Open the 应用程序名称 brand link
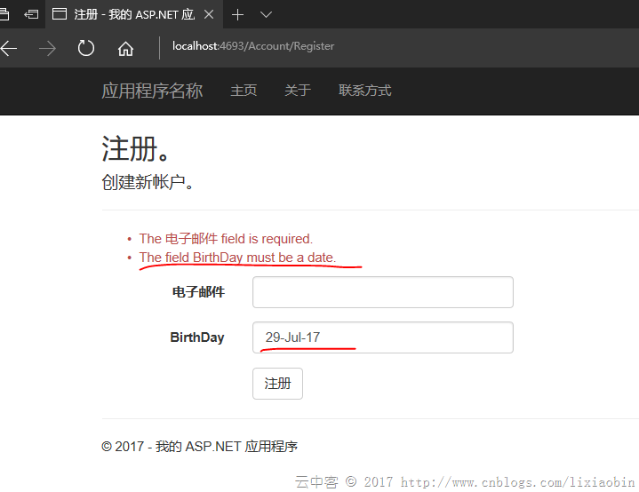 [x=152, y=91]
